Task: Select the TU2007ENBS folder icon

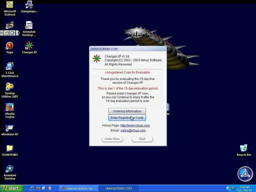Action: [x=10, y=150]
